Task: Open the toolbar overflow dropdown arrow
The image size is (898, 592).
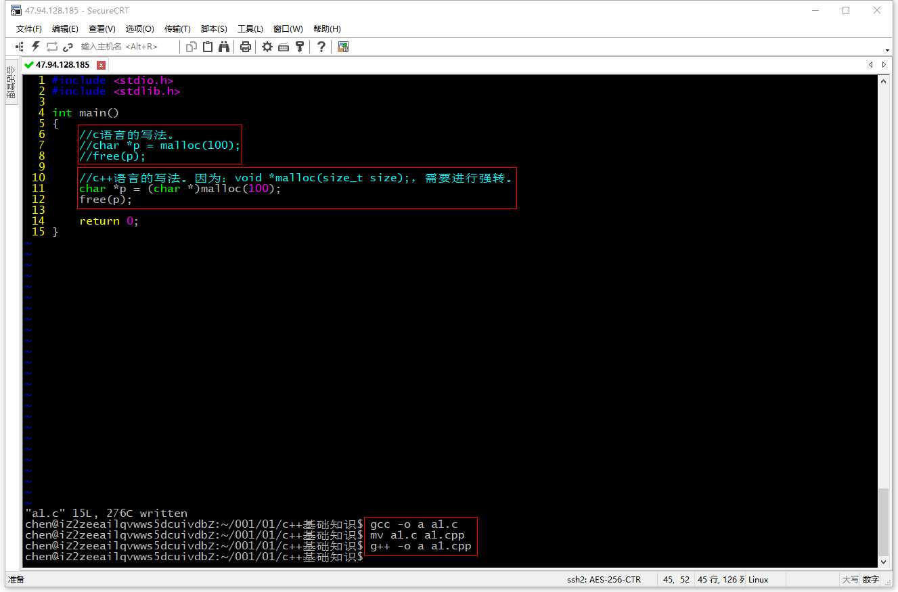Action: pyautogui.click(x=887, y=50)
